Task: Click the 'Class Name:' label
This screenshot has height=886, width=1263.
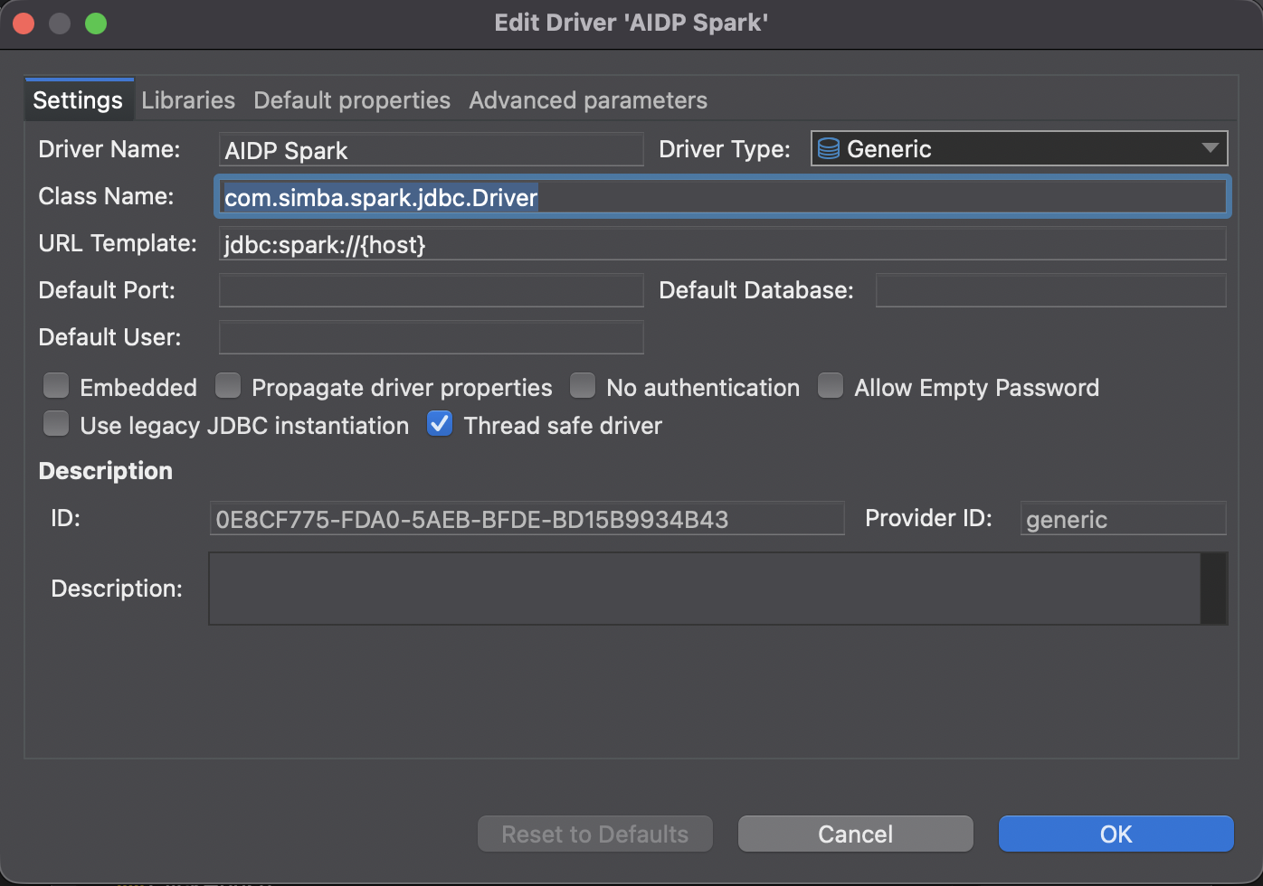Action: pos(107,196)
